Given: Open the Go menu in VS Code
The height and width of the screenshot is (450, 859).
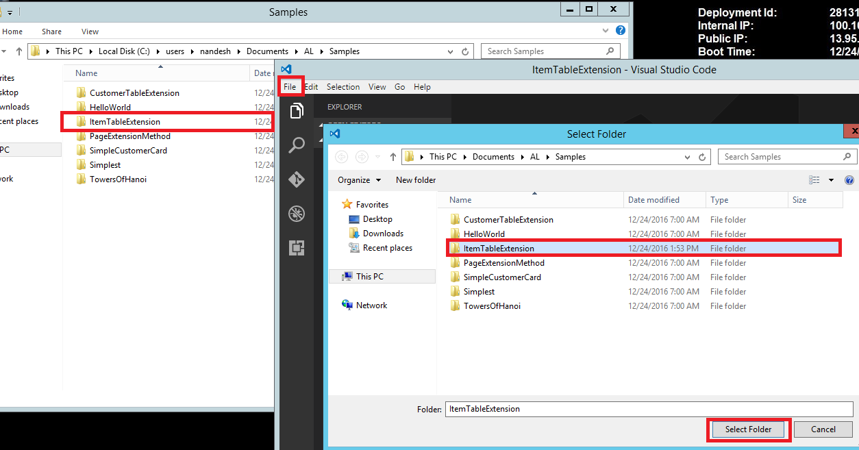Looking at the screenshot, I should (400, 87).
